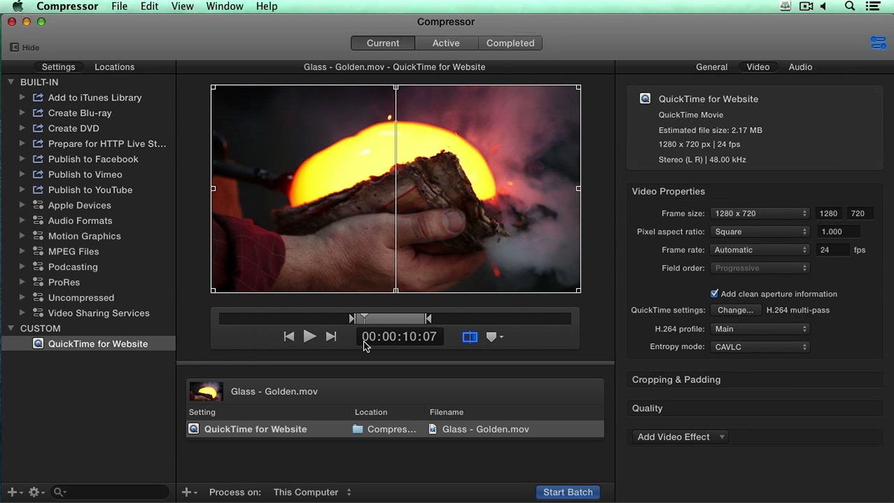This screenshot has width=894, height=503.
Task: Click the Podcasting group icon
Action: coord(38,266)
